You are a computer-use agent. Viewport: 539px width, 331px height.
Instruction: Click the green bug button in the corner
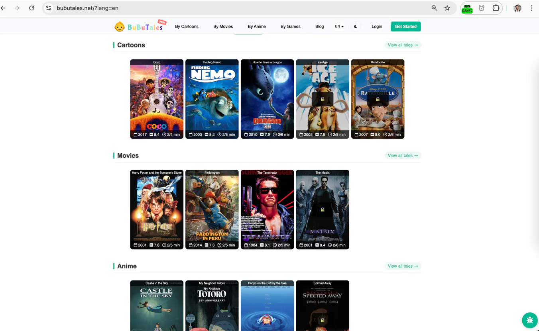529,320
